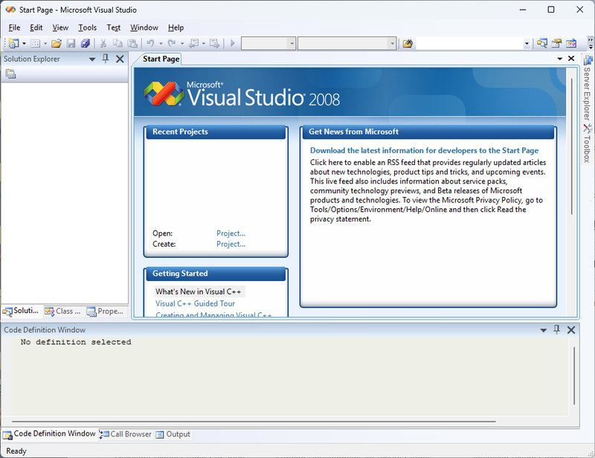Click the Cut scissors icon
The image size is (595, 458).
click(103, 43)
